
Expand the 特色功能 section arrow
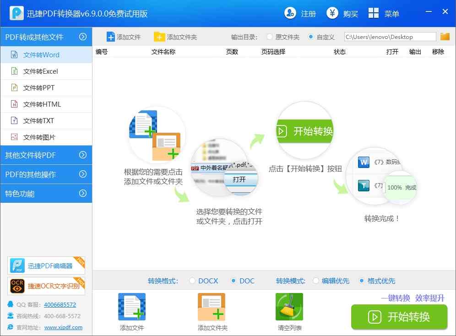click(83, 193)
